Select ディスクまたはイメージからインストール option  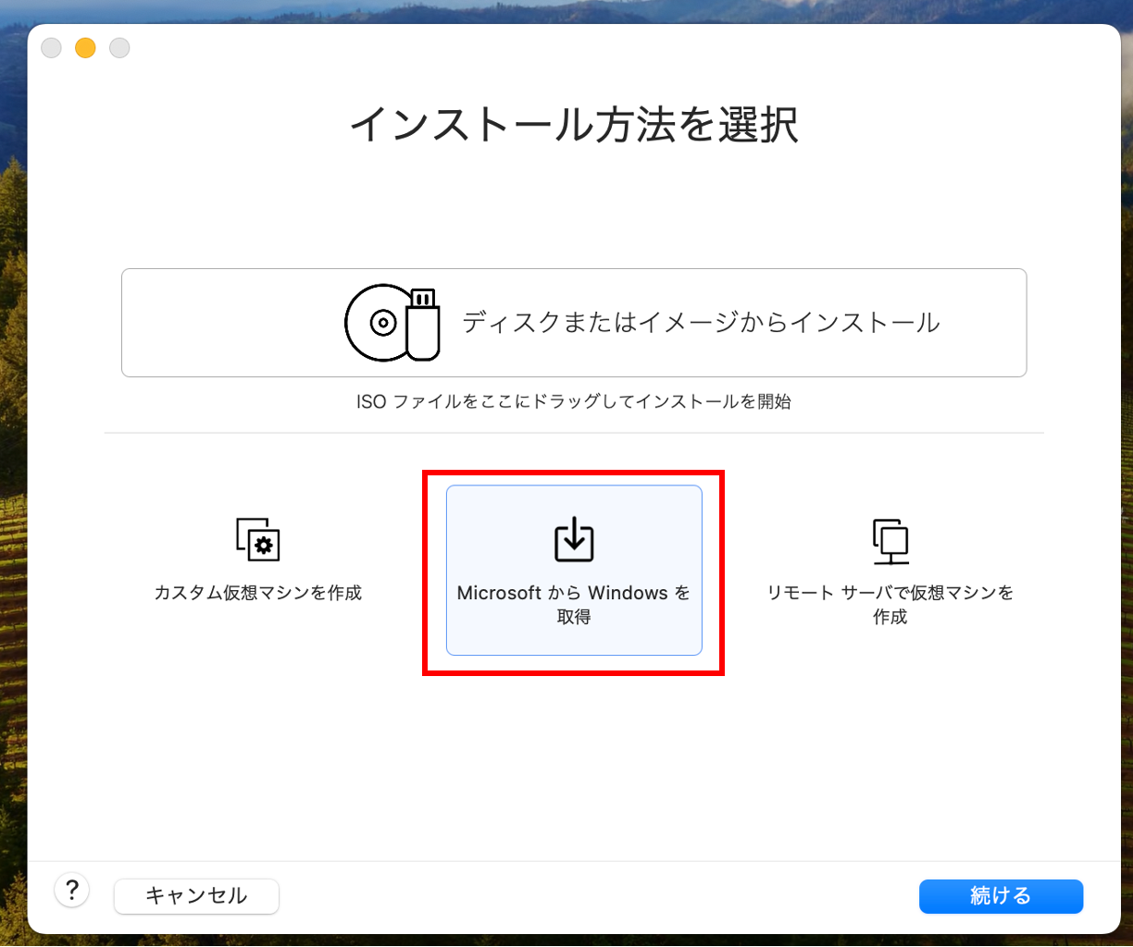[574, 323]
